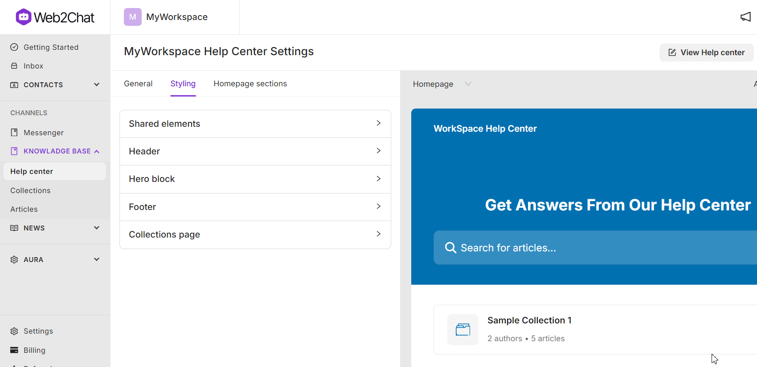This screenshot has width=757, height=367.
Task: Click the Sample Collection 1 folder icon
Action: pyautogui.click(x=463, y=330)
